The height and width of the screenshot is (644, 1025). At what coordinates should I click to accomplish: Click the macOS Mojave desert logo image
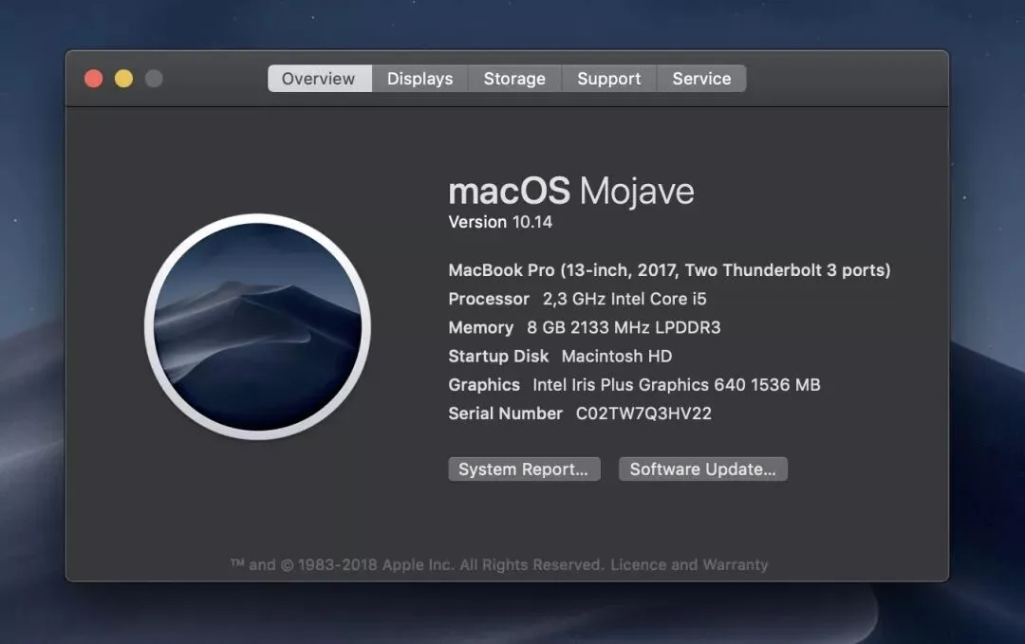(x=257, y=326)
